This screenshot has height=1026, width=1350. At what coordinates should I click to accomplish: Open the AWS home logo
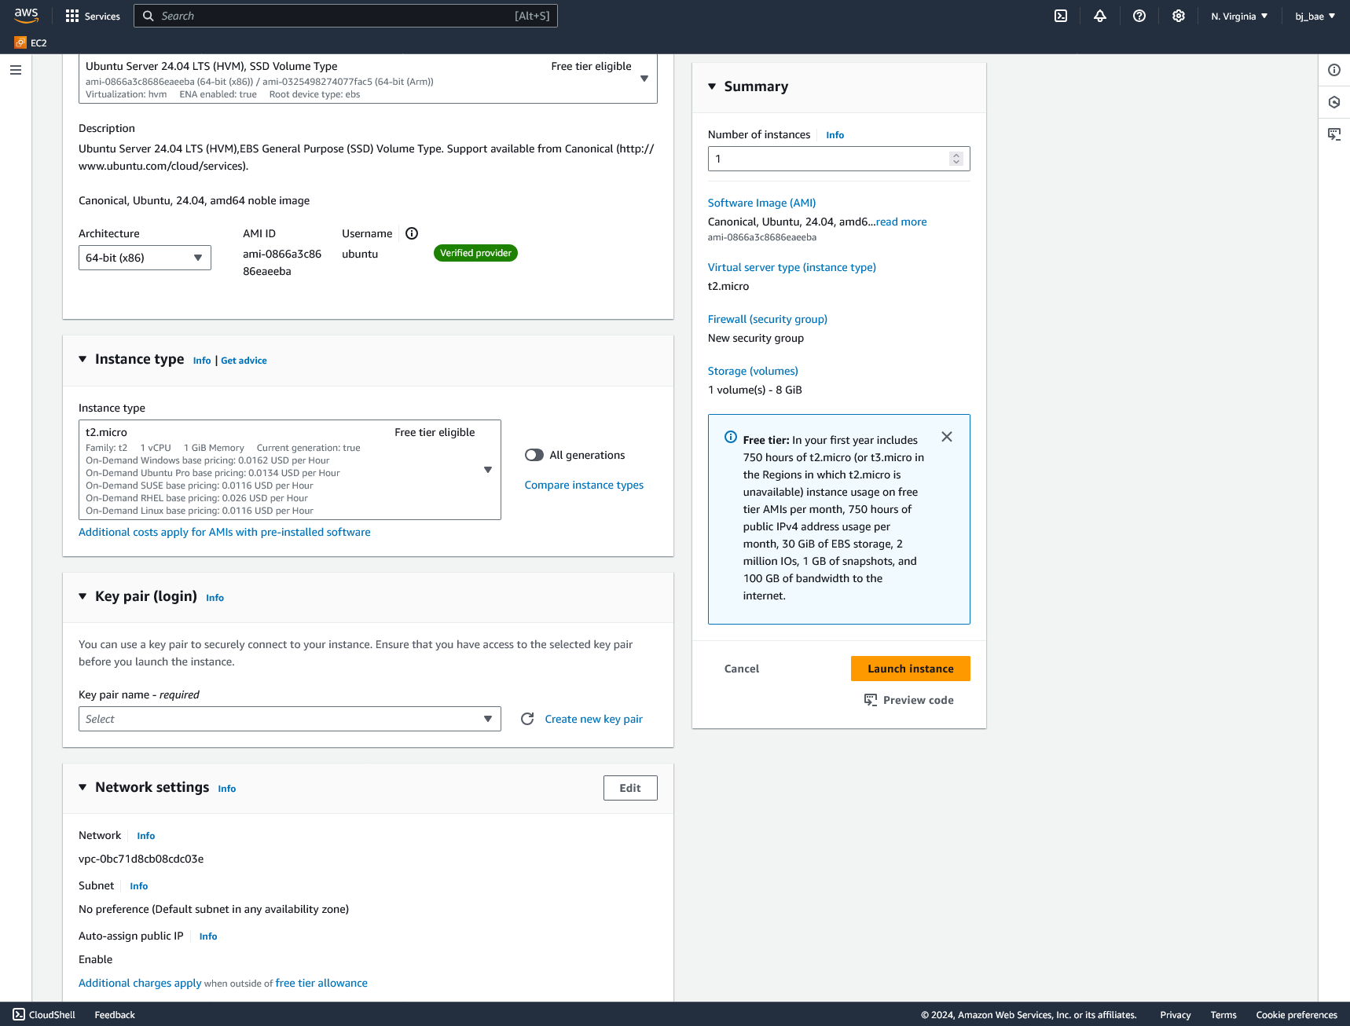[26, 16]
